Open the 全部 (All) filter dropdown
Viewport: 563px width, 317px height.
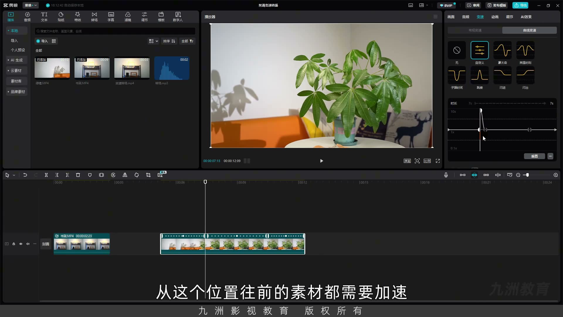[x=187, y=41]
